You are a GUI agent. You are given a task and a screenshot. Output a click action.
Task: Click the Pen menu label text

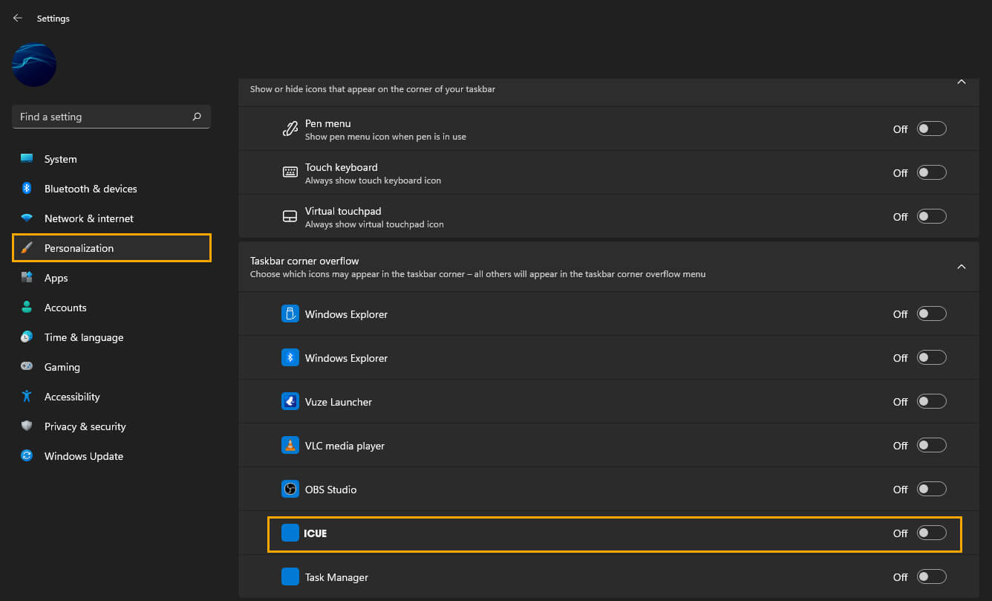tap(327, 123)
